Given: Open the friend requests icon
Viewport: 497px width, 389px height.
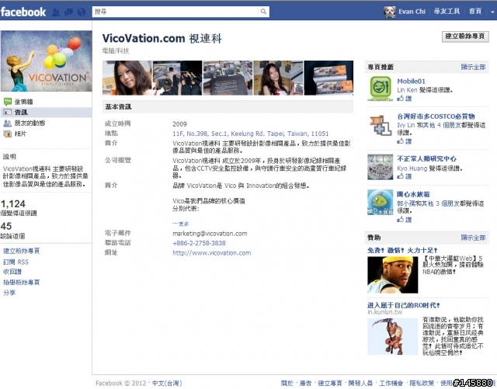Looking at the screenshot, I should coord(56,12).
